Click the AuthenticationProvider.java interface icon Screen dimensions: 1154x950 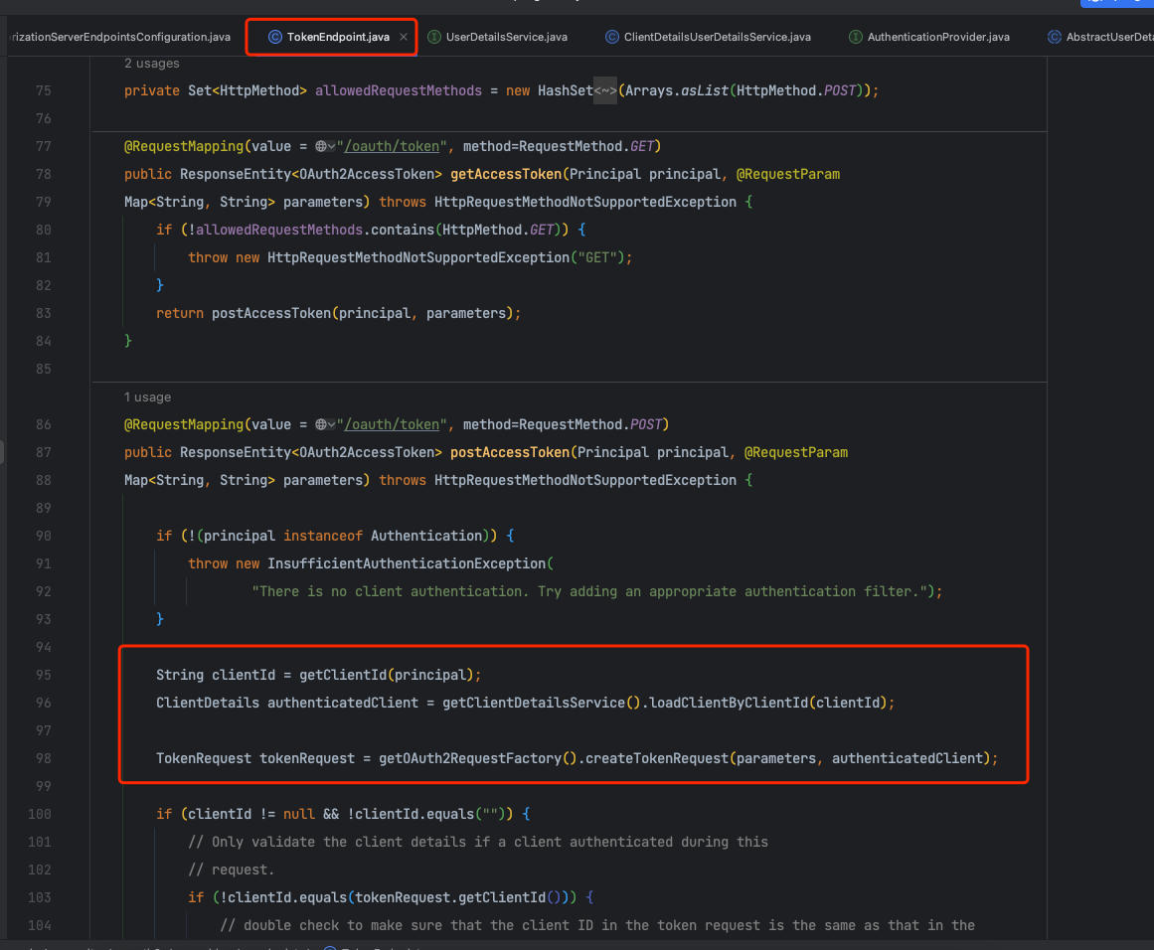tap(856, 37)
